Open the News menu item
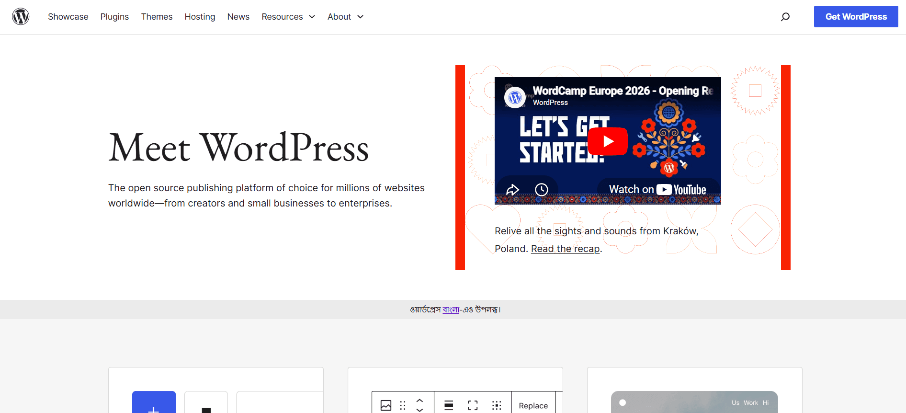Screen dimensions: 906x413 click(238, 17)
